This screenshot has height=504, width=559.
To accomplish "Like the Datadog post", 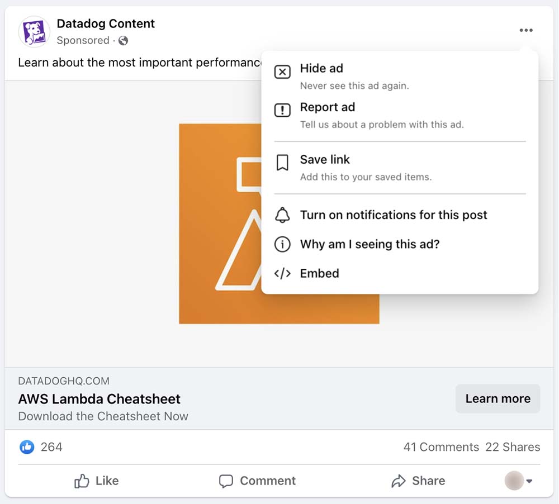I will coord(96,481).
